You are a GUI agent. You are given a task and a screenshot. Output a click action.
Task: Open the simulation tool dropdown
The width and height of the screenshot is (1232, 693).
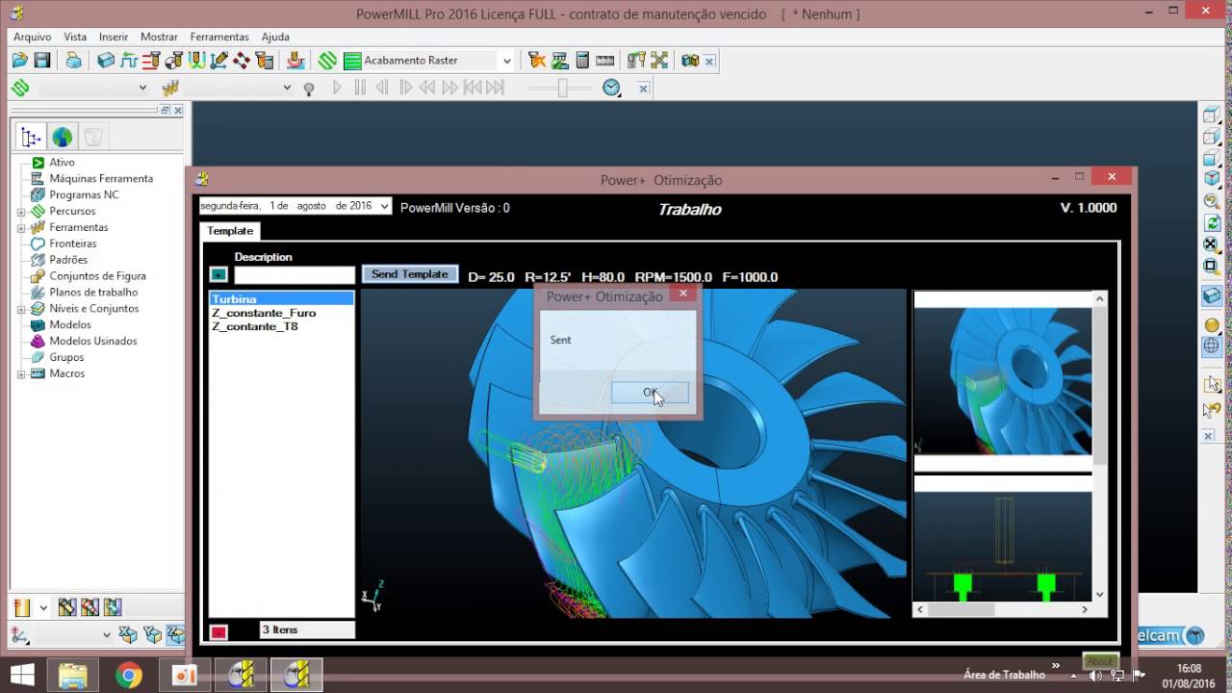[287, 88]
